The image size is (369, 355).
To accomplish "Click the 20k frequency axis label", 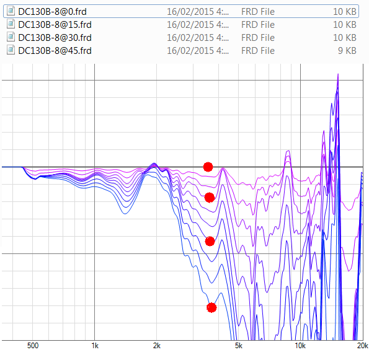I will (363, 346).
